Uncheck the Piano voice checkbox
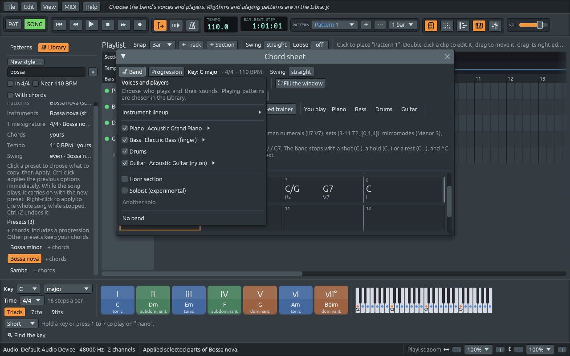570x356 pixels. point(125,128)
